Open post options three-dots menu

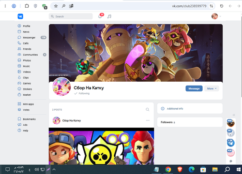(148, 120)
